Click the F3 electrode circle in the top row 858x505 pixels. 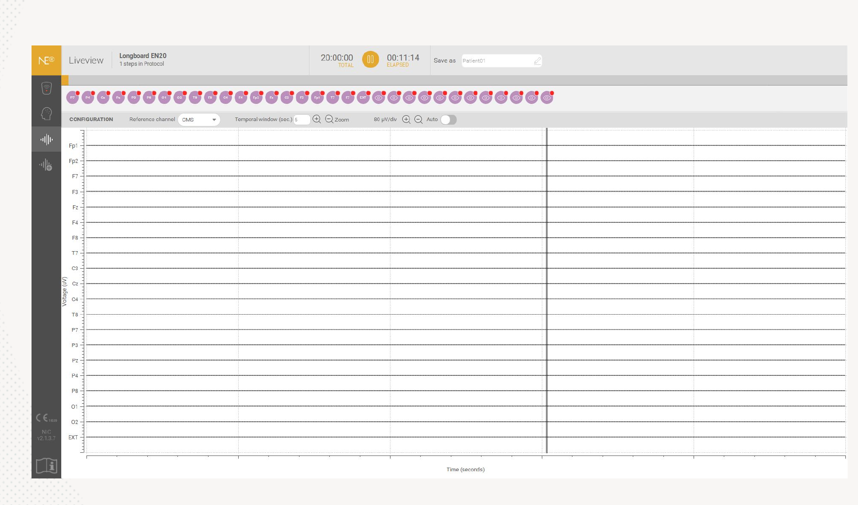point(302,98)
